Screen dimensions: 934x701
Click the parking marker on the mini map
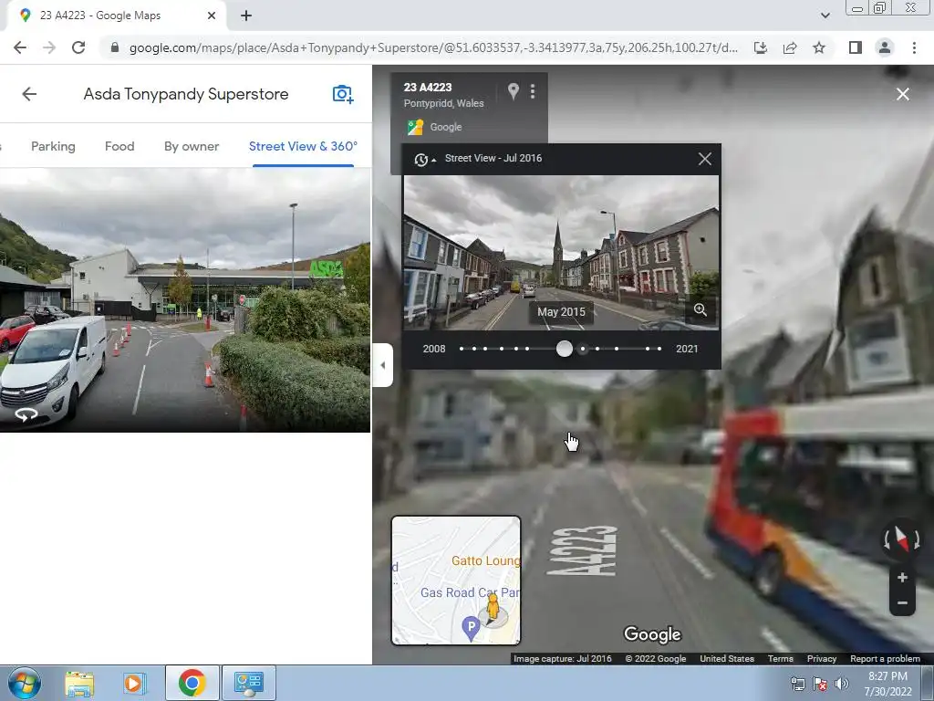[471, 628]
